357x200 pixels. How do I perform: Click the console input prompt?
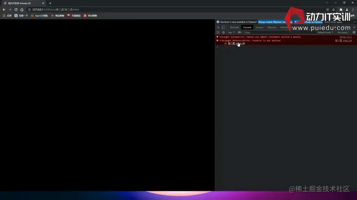(x=286, y=47)
